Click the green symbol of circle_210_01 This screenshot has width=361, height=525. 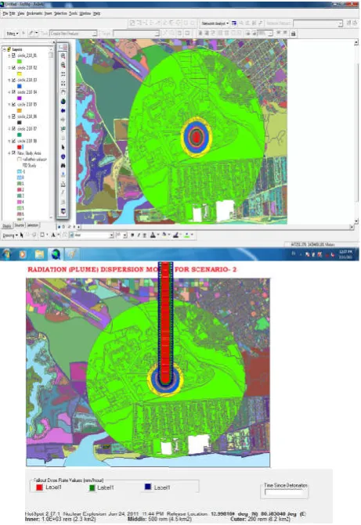point(20,61)
